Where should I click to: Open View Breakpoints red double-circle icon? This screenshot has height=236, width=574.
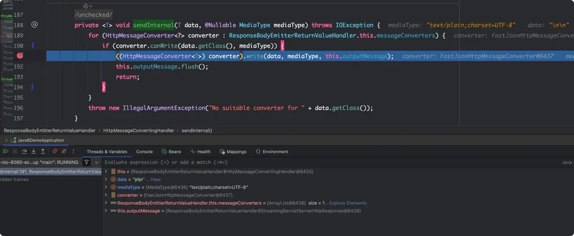(x=54, y=151)
